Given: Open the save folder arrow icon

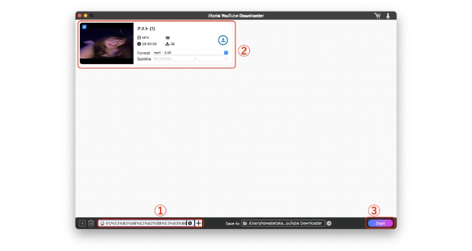Looking at the screenshot, I should pos(329,223).
